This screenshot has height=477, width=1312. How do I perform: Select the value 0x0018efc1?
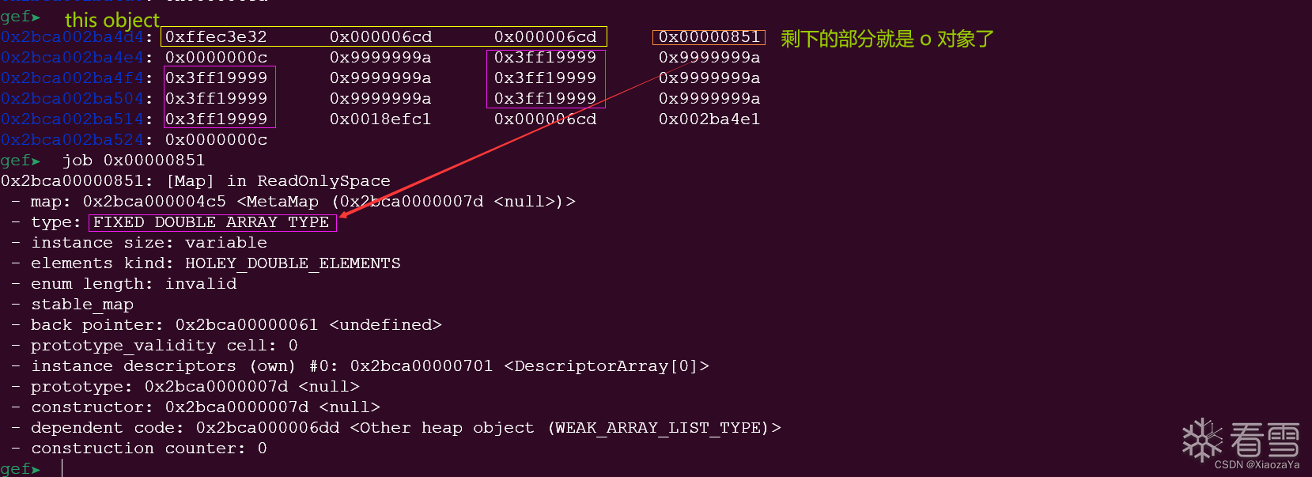[x=380, y=119]
